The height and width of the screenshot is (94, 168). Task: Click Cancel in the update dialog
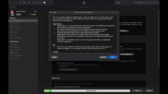tap(103, 57)
